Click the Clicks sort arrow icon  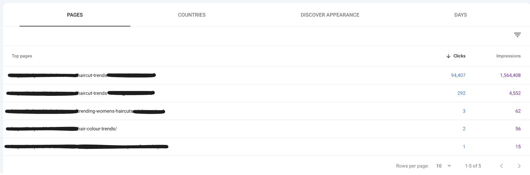point(448,56)
